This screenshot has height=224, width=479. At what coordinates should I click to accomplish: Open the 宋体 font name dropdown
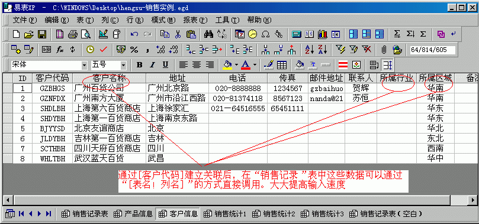(84, 65)
